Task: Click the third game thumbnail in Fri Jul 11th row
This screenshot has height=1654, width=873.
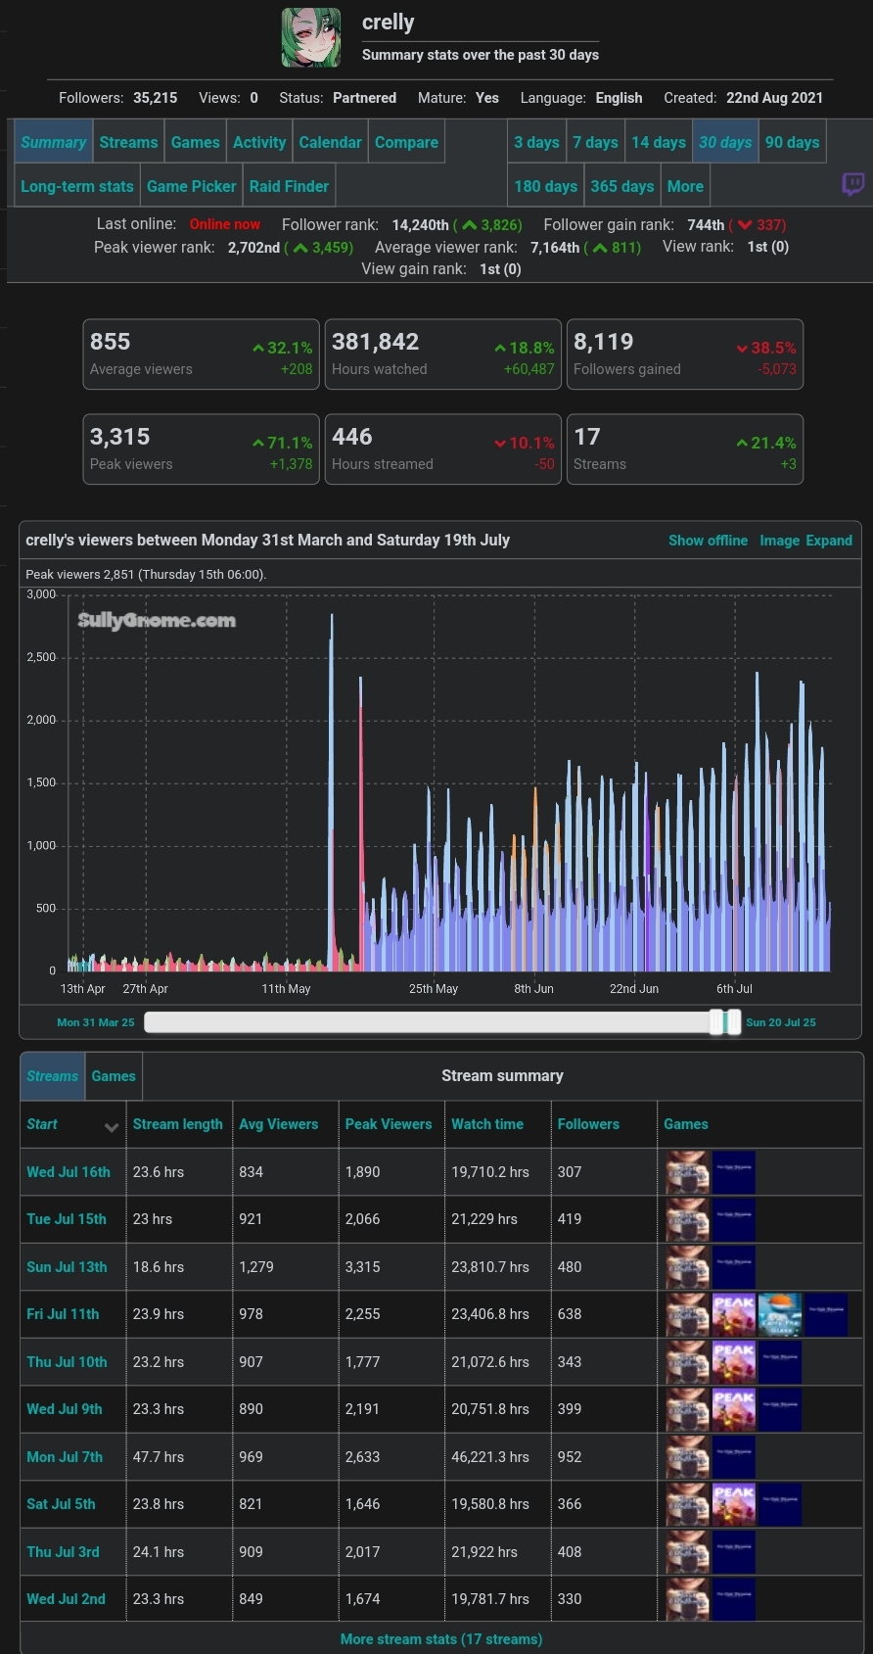Action: click(780, 1314)
